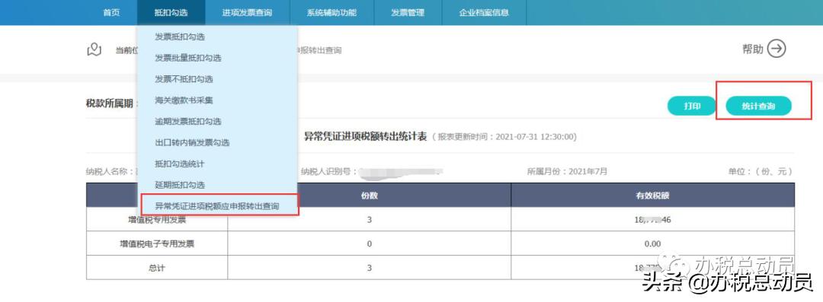The height and width of the screenshot is (302, 823).
Task: Click the 帮助 help text link
Action: [753, 49]
